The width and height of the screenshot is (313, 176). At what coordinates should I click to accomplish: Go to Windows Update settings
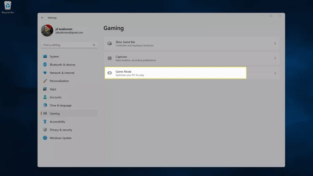pos(69,138)
